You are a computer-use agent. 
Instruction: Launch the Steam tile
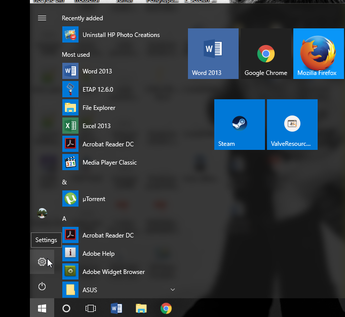pos(240,125)
